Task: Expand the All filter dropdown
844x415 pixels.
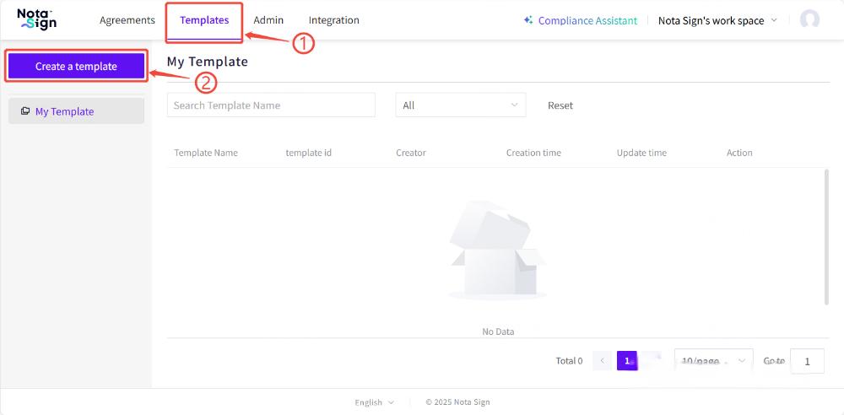Action: 460,105
